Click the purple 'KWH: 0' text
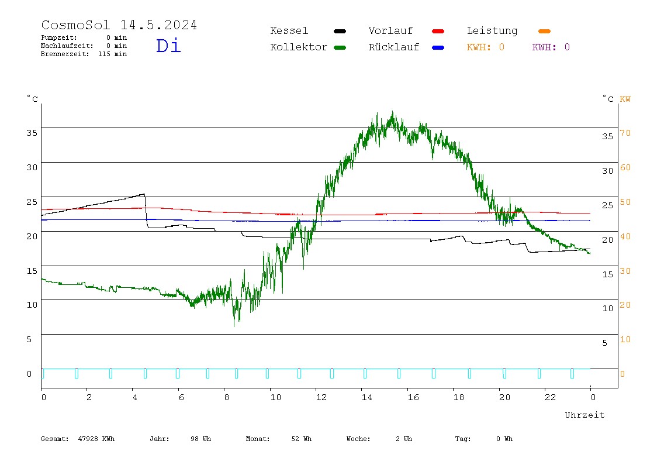The height and width of the screenshot is (475, 671). (551, 47)
